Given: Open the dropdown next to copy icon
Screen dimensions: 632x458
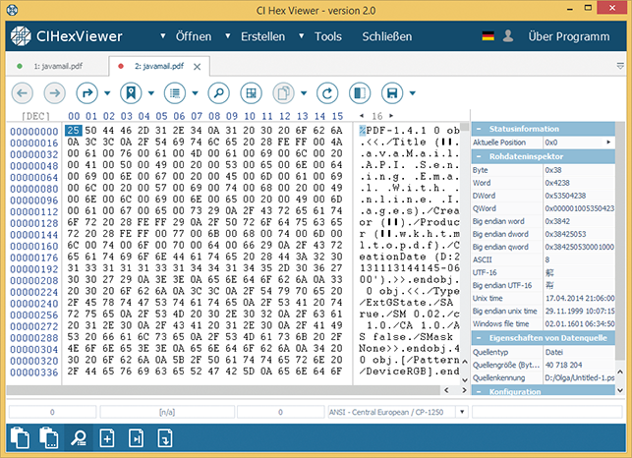Looking at the screenshot, I should (304, 93).
